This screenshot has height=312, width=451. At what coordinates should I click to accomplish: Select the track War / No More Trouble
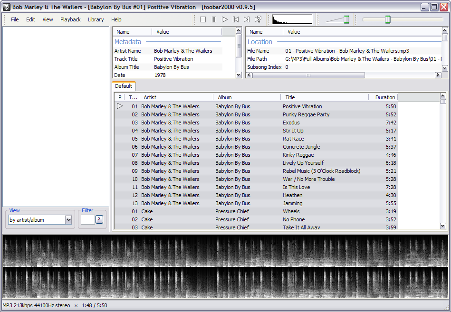pos(256,179)
